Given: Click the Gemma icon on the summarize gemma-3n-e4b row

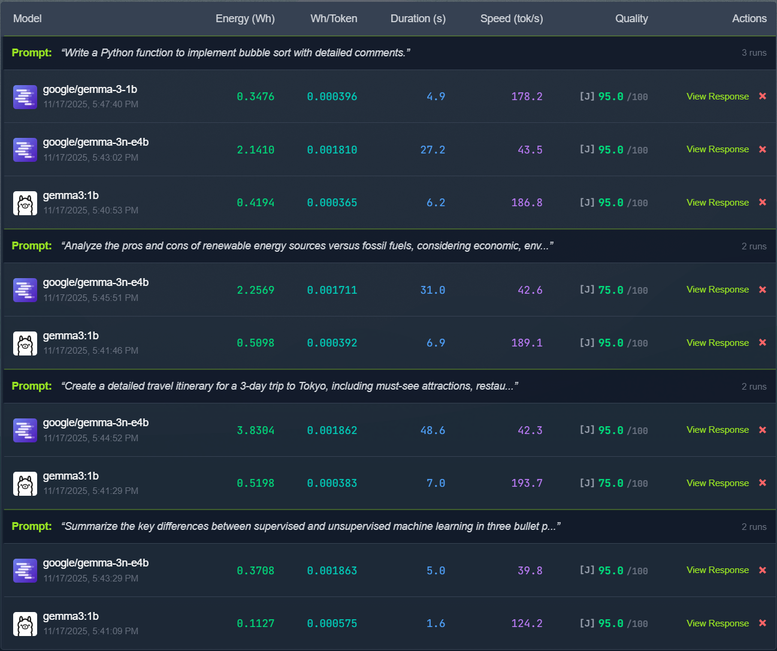Looking at the screenshot, I should (25, 571).
